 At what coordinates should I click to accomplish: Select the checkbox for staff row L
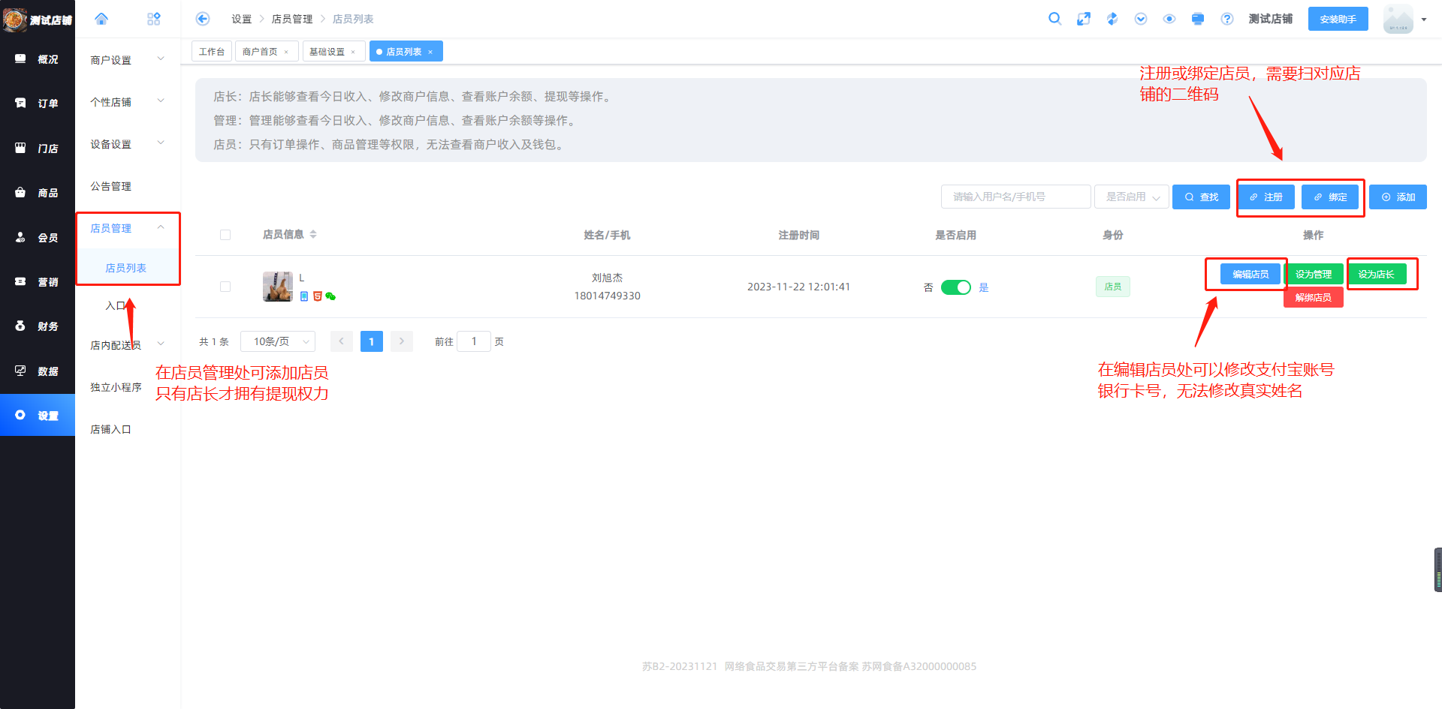tap(225, 287)
